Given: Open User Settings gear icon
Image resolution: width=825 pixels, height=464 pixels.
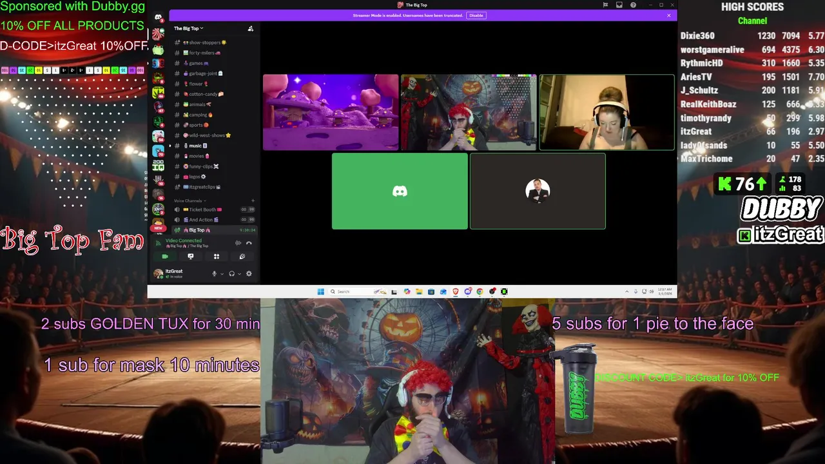Looking at the screenshot, I should pos(249,273).
